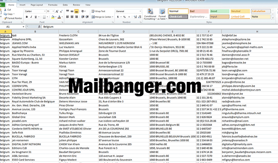Go to the Review tab
278x163 pixels.
click(76, 5)
